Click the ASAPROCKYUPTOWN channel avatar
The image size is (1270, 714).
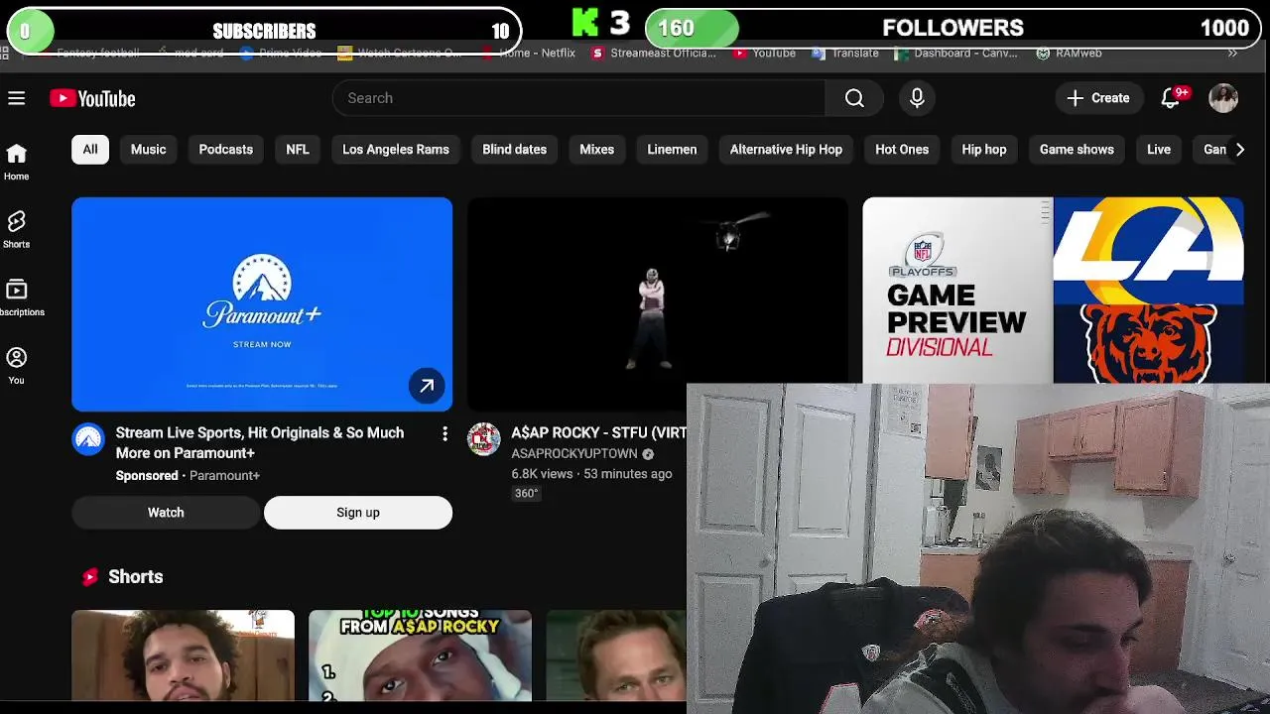[483, 439]
